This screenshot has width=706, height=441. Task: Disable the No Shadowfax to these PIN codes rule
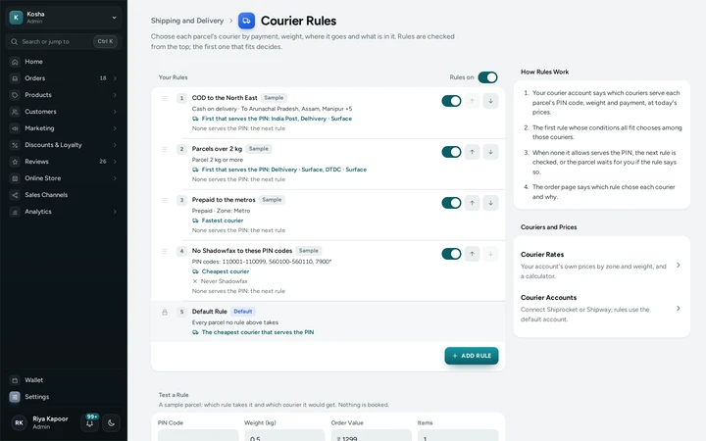[x=451, y=254]
